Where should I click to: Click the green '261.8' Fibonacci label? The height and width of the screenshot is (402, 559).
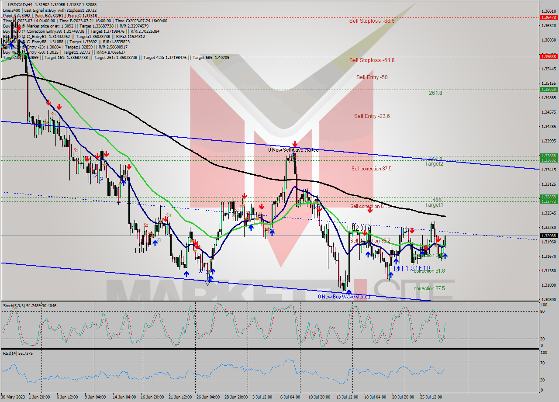(x=435, y=93)
